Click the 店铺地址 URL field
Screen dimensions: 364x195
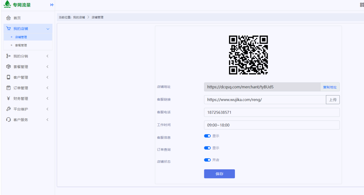coord(262,87)
